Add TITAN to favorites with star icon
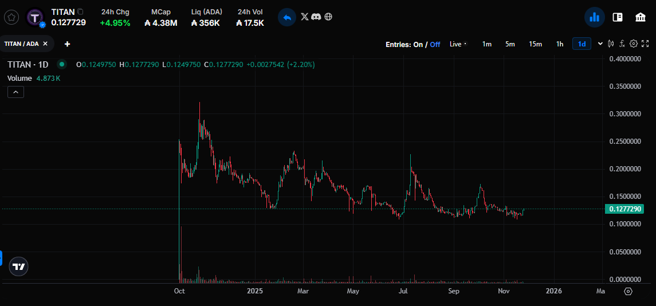This screenshot has width=656, height=306. [11, 18]
